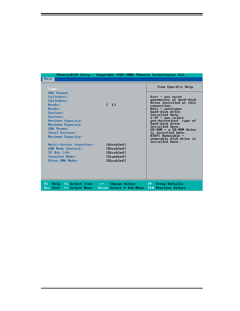Screen dimensions: 240x311
Task: Select the Multi-Sector Transfers: label
Action: (x=71, y=145)
